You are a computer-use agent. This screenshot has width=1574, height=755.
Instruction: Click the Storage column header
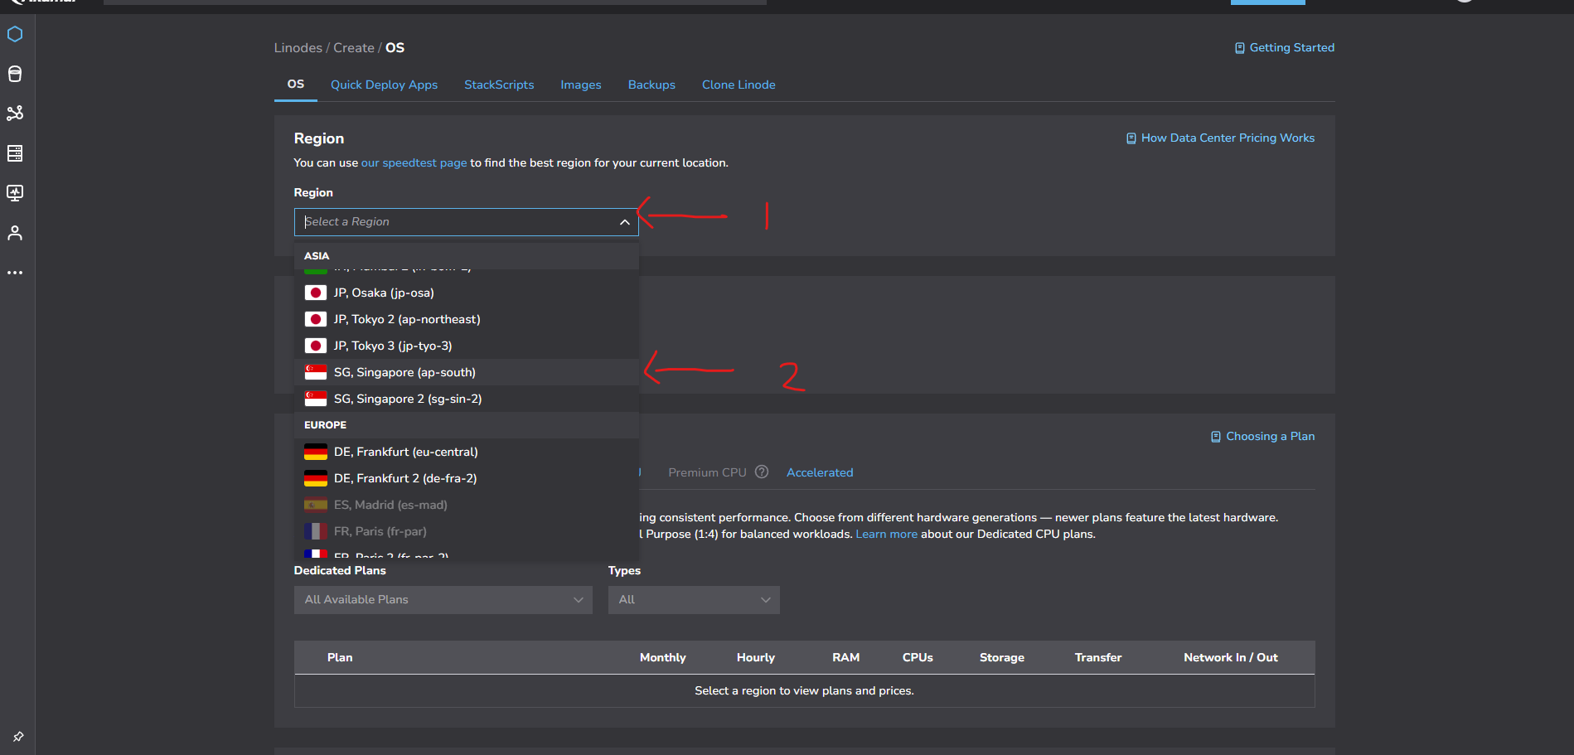click(x=1002, y=658)
